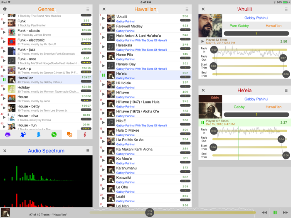The width and height of the screenshot is (291, 218).
Task: Close the Hawai'ian track list panel
Action: 104,9
